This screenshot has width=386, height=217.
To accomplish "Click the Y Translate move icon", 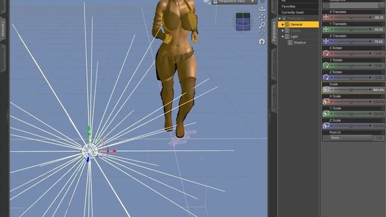I will tap(326, 29).
